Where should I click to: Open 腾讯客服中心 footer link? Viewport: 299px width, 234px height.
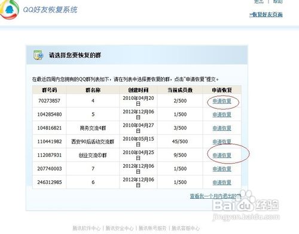tap(185, 228)
